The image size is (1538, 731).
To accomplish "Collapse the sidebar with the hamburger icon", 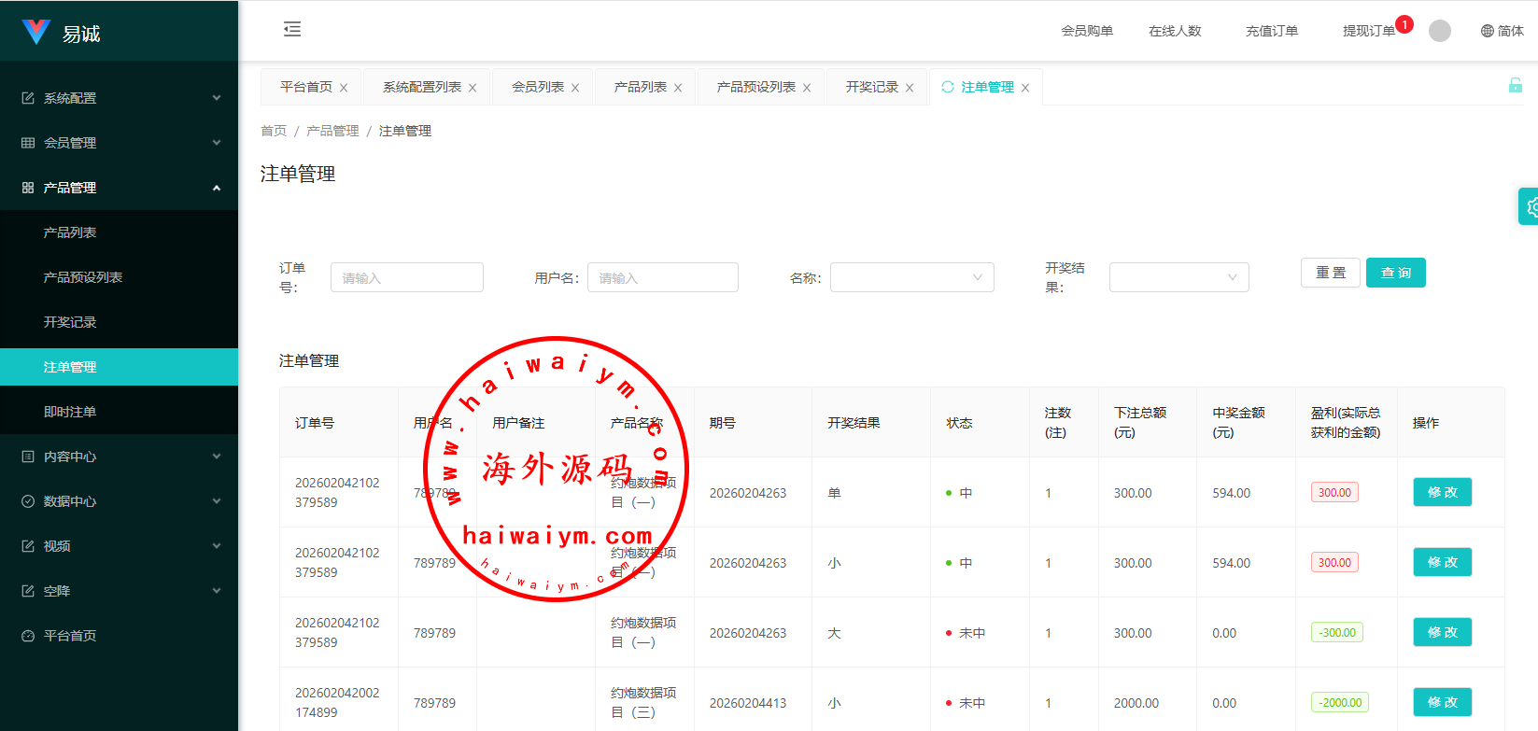I will click(292, 30).
